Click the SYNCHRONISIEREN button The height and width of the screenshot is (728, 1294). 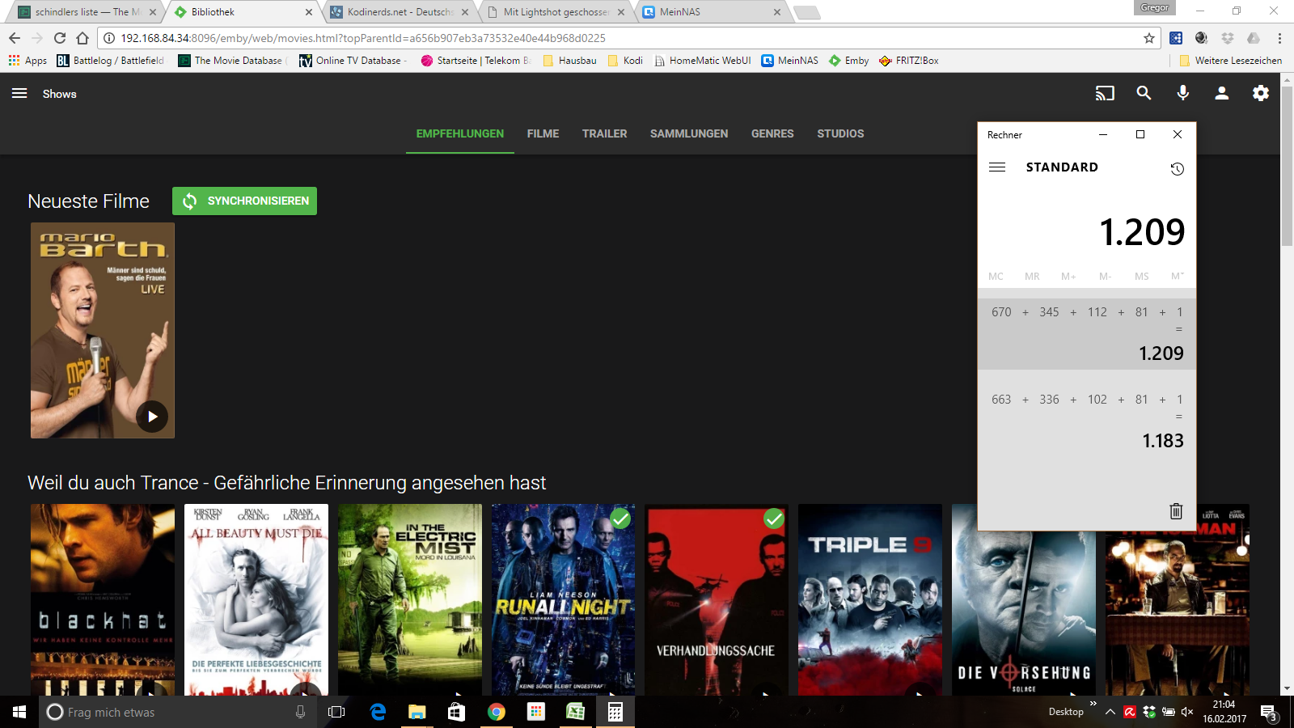(244, 201)
